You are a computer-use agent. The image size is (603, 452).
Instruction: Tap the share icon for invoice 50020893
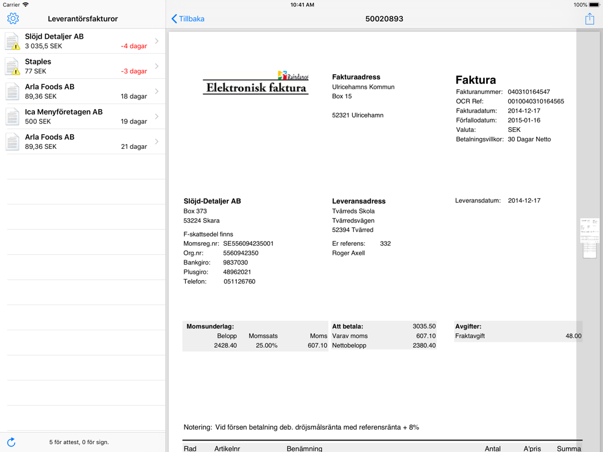pyautogui.click(x=589, y=19)
